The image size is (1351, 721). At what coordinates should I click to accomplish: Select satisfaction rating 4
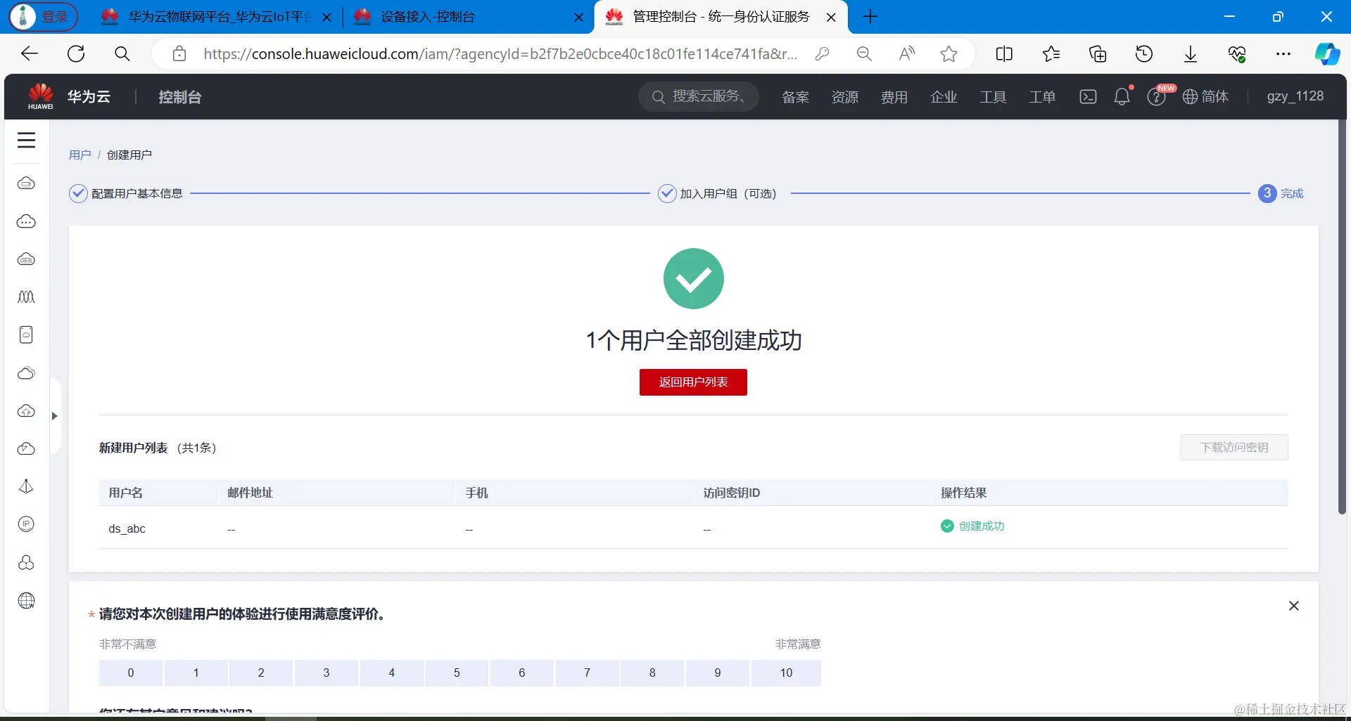pyautogui.click(x=392, y=673)
